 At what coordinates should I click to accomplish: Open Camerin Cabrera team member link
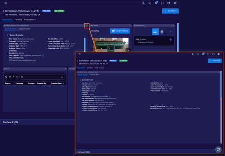click(x=146, y=42)
